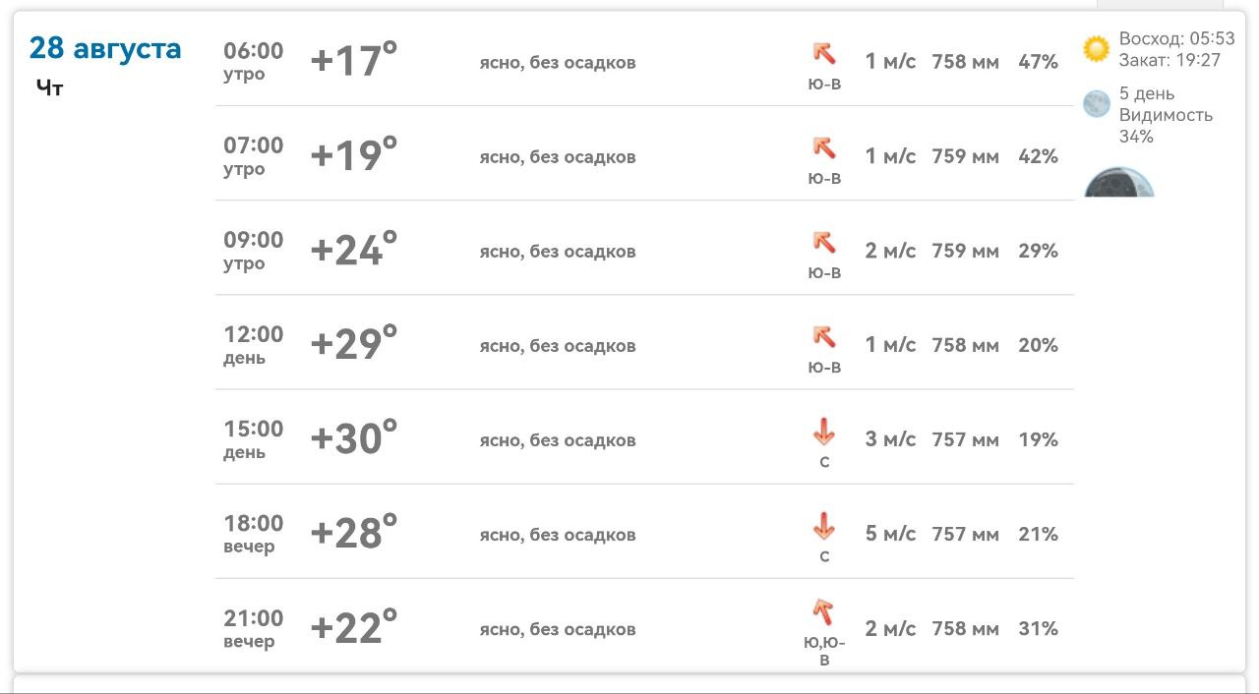Click the north wind arrow at 15:00

tap(824, 431)
